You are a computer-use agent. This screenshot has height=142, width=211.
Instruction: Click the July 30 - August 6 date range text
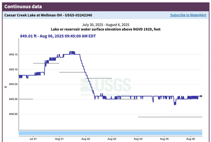(x=105, y=25)
